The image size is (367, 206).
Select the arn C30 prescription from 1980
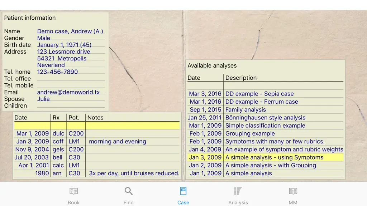coord(97,173)
